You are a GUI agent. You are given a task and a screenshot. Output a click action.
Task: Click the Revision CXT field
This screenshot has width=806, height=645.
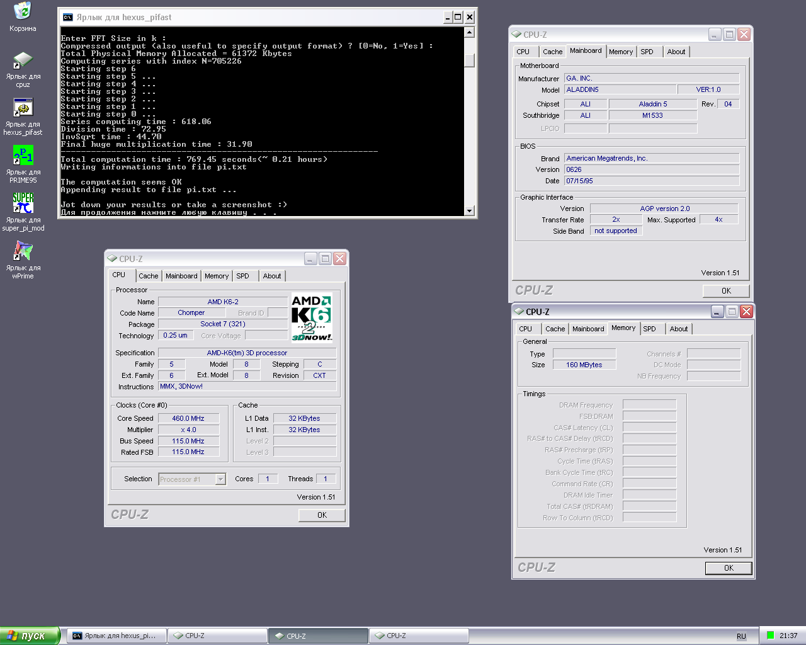coord(320,375)
